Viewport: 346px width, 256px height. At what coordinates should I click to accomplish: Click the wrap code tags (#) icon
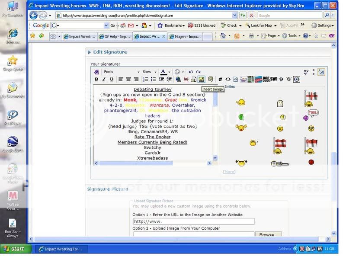220,80
